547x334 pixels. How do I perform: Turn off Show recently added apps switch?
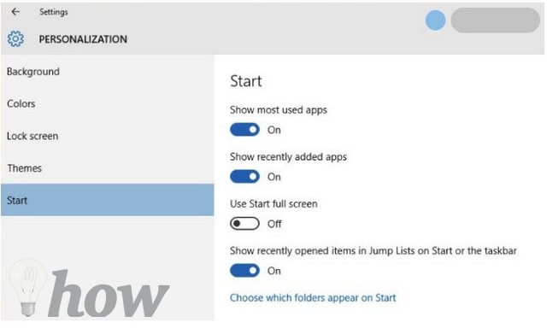[x=244, y=177]
